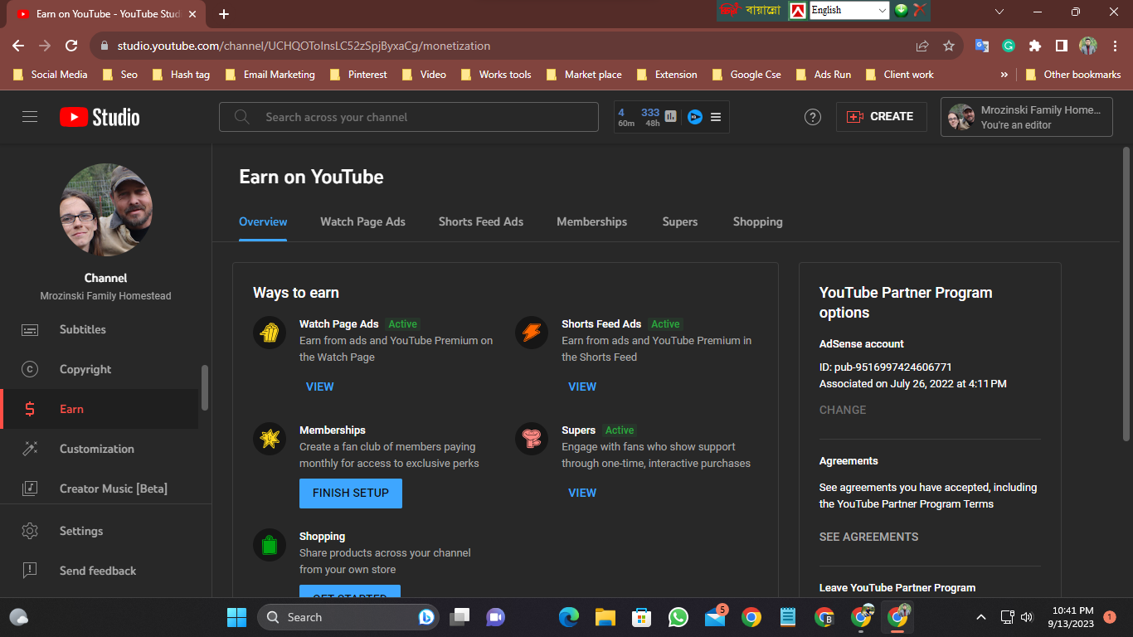Click the Share this page icon
Image resolution: width=1133 pixels, height=637 pixels.
[922, 46]
